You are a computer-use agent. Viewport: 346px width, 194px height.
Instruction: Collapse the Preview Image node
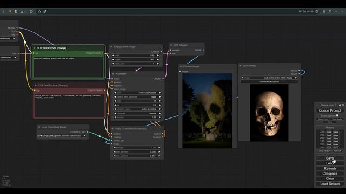point(181,66)
